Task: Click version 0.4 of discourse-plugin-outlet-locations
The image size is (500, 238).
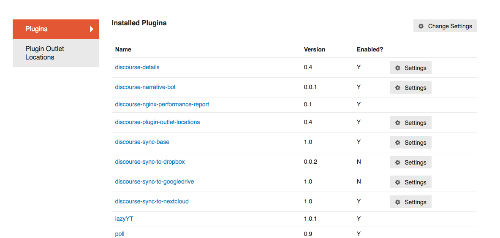Action: pyautogui.click(x=308, y=122)
